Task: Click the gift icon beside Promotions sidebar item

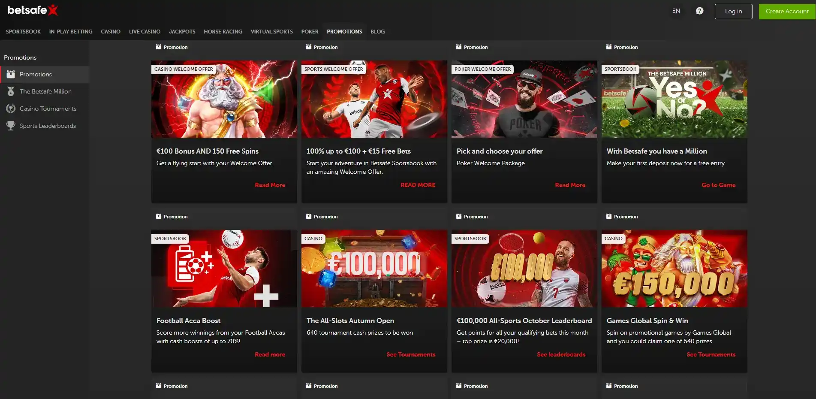Action: click(x=11, y=74)
